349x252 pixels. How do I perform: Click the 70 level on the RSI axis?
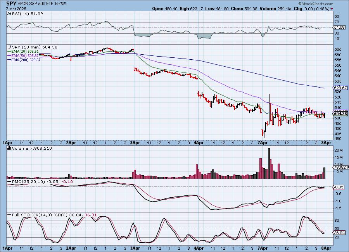337,22
